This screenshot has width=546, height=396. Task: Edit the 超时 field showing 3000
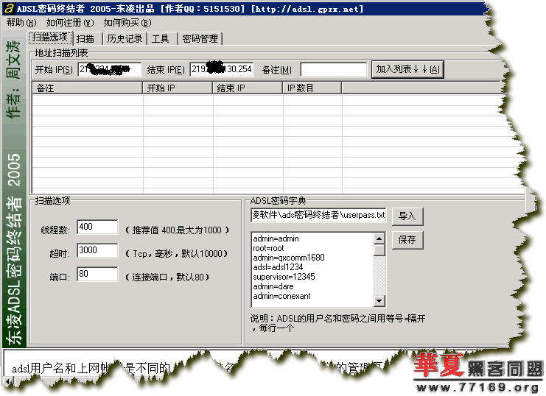pos(97,250)
